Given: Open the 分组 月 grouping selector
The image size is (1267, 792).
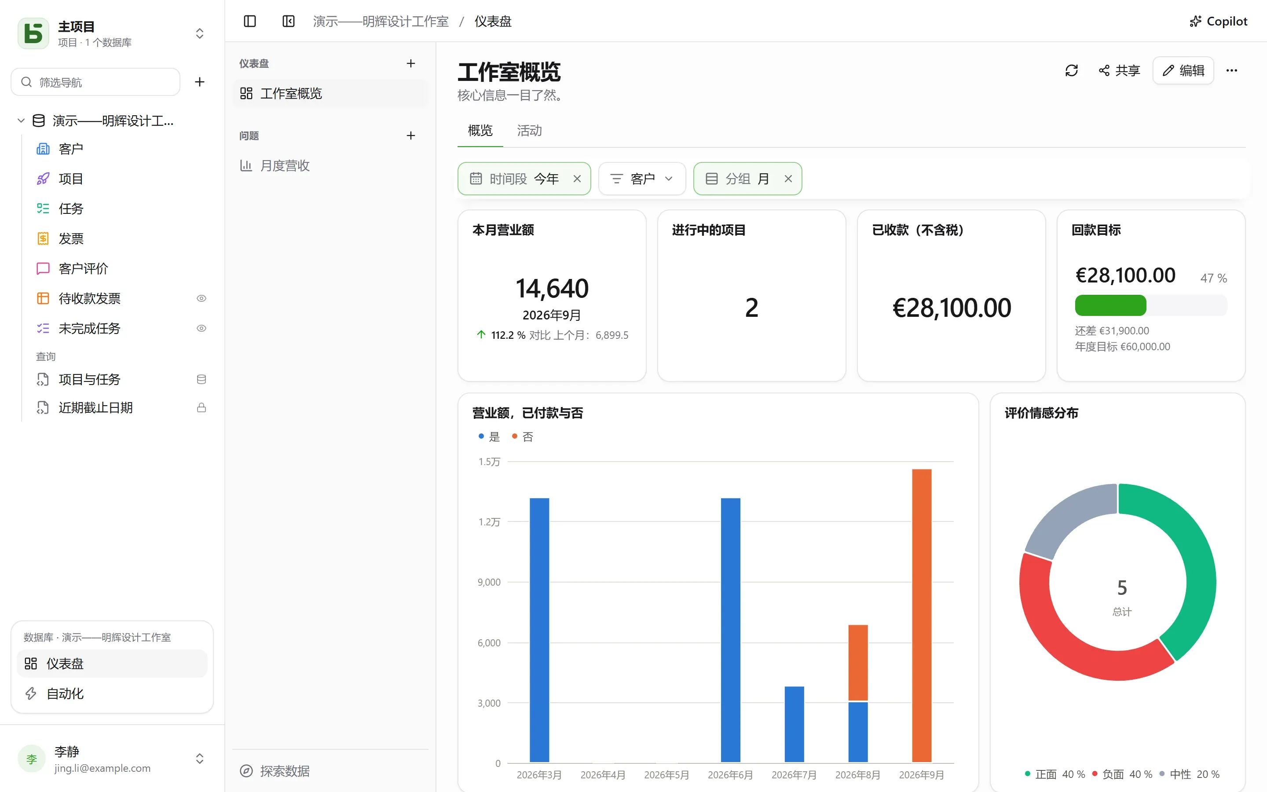Looking at the screenshot, I should point(738,179).
